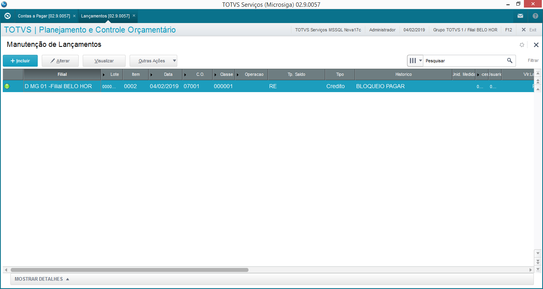
Task: Click the header date '04/02/2019'
Action: pos(414,30)
